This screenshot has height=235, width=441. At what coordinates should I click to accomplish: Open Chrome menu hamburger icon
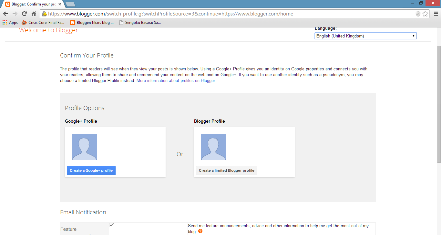click(x=436, y=14)
